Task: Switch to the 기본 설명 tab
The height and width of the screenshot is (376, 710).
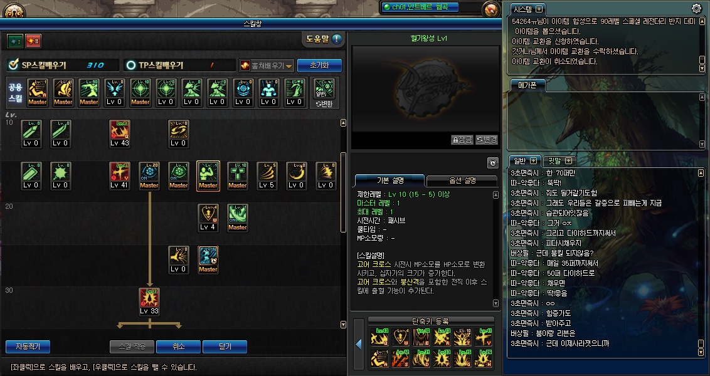Action: (x=390, y=180)
